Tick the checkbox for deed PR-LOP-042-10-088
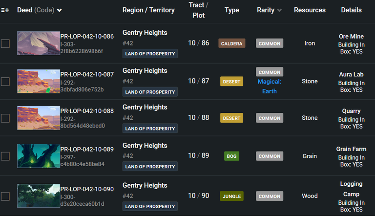375x216 pixels. [x=5, y=118]
